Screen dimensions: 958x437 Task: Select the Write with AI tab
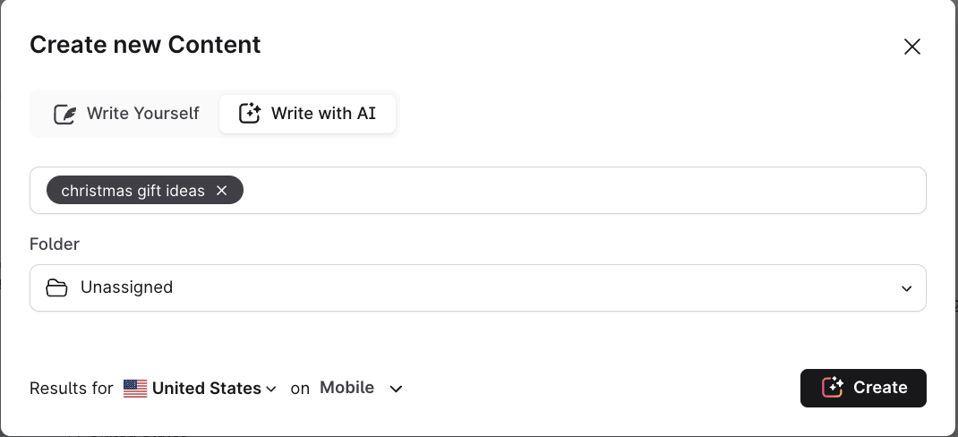(307, 115)
